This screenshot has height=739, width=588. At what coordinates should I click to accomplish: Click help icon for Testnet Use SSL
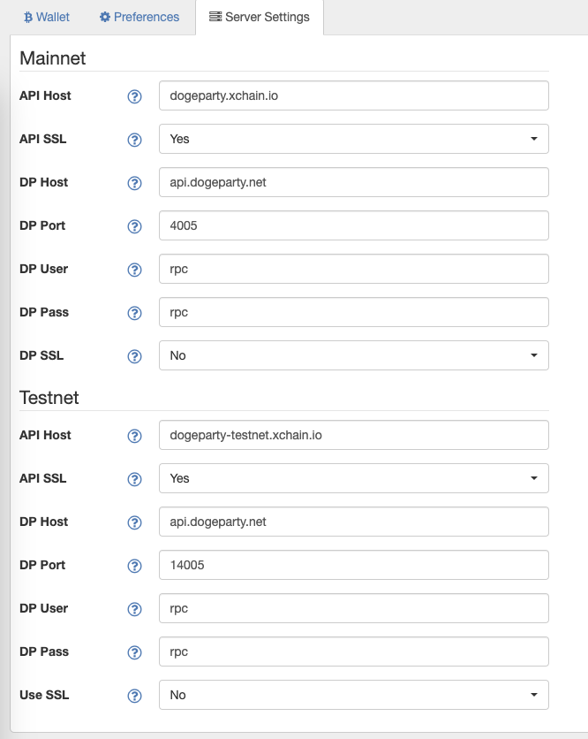point(135,696)
